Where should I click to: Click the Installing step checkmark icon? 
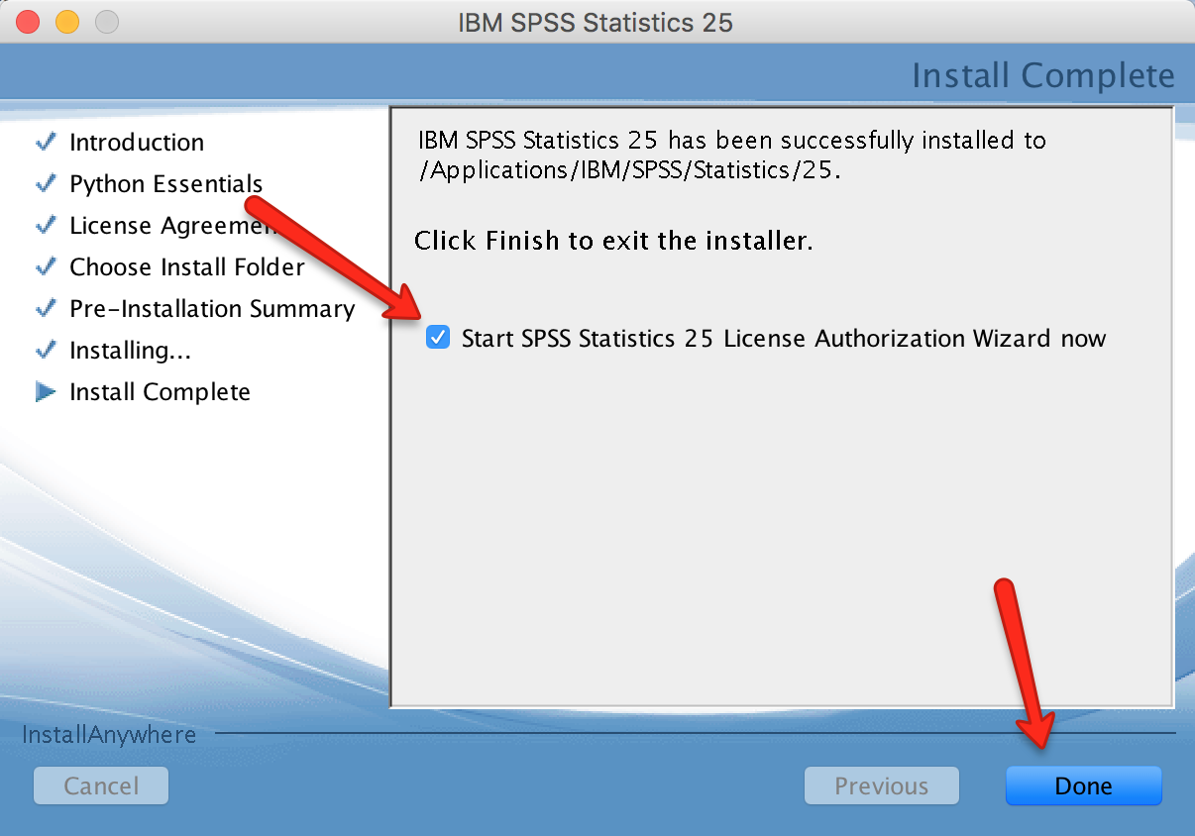click(x=46, y=350)
